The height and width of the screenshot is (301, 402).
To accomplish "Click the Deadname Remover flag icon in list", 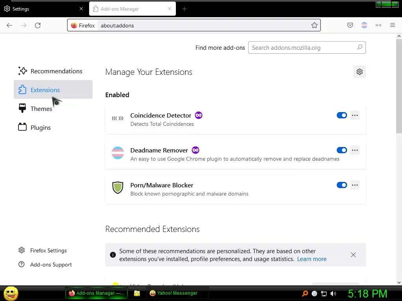I will (x=118, y=153).
